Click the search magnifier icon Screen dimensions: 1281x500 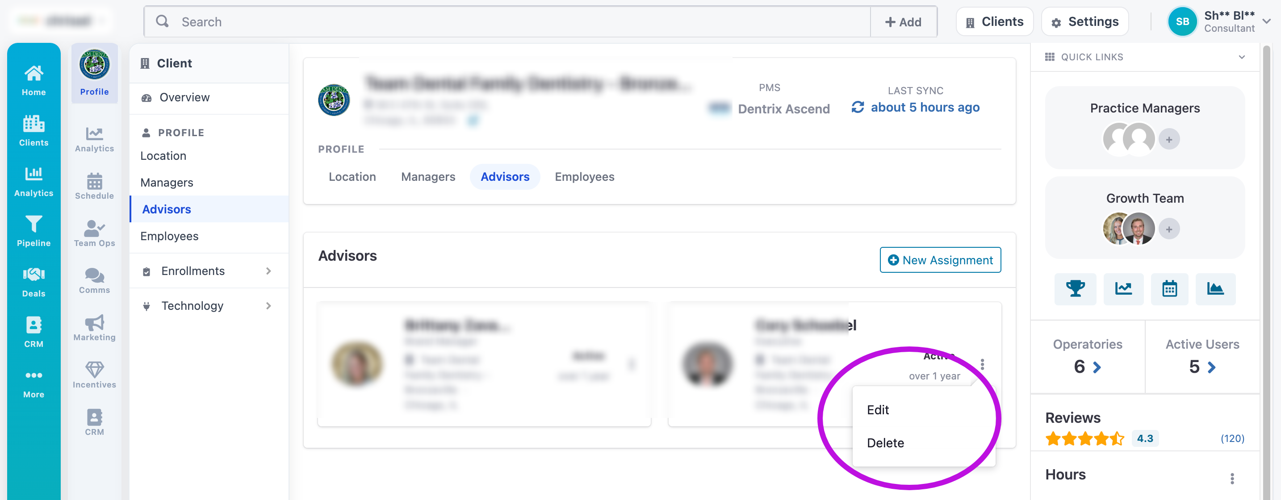(162, 21)
